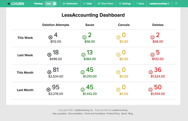Click the 13 saves count
Viewport: 188px width, 121px height.
[x=90, y=52]
